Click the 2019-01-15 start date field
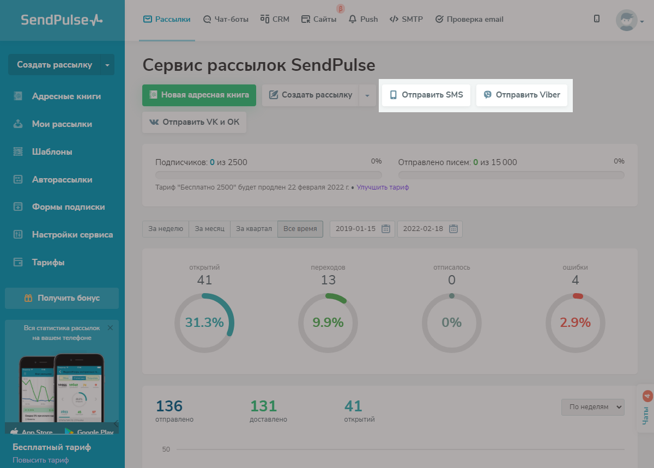The width and height of the screenshot is (654, 468). pyautogui.click(x=362, y=229)
